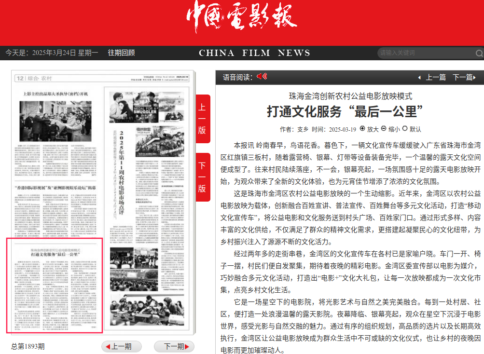
Task: Open 往期回顾 past issues
Action: pos(121,53)
